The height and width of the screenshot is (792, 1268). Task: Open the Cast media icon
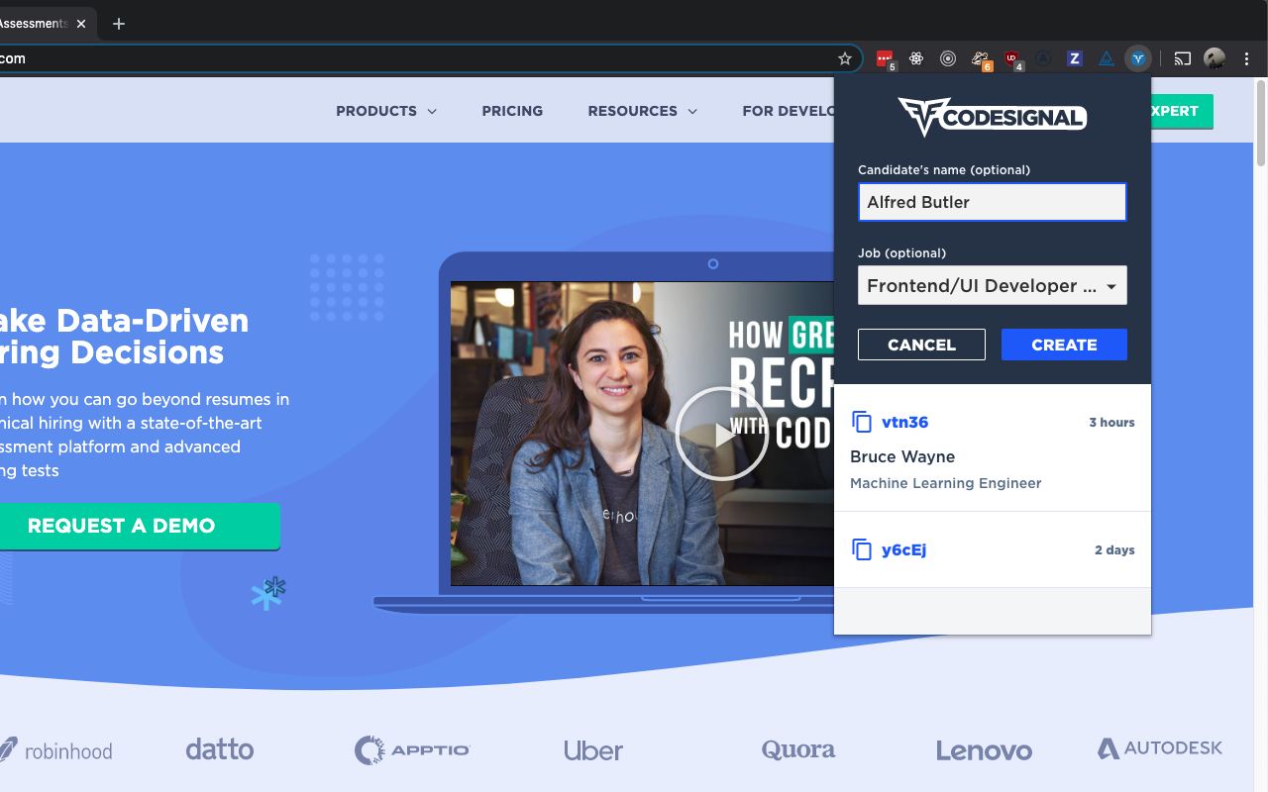click(x=1183, y=58)
